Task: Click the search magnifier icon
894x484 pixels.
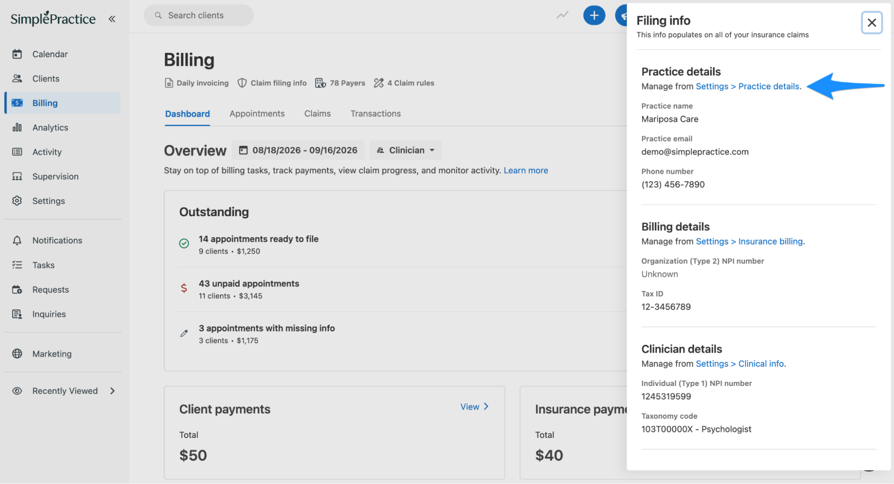Action: point(158,16)
